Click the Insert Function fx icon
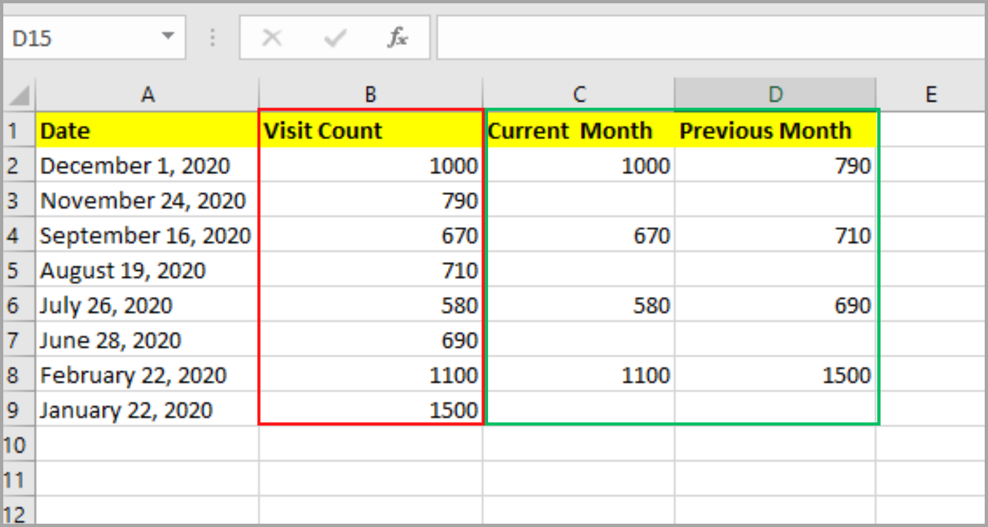988x527 pixels. point(397,38)
